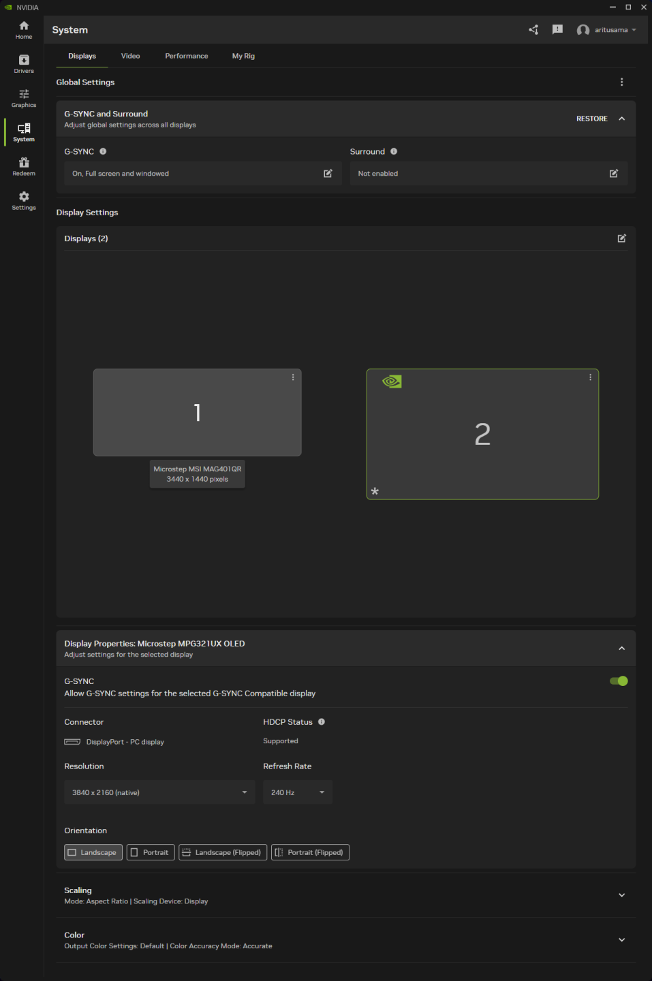Screen dimensions: 652x981
Task: Edit the Surround setting
Action: point(614,174)
